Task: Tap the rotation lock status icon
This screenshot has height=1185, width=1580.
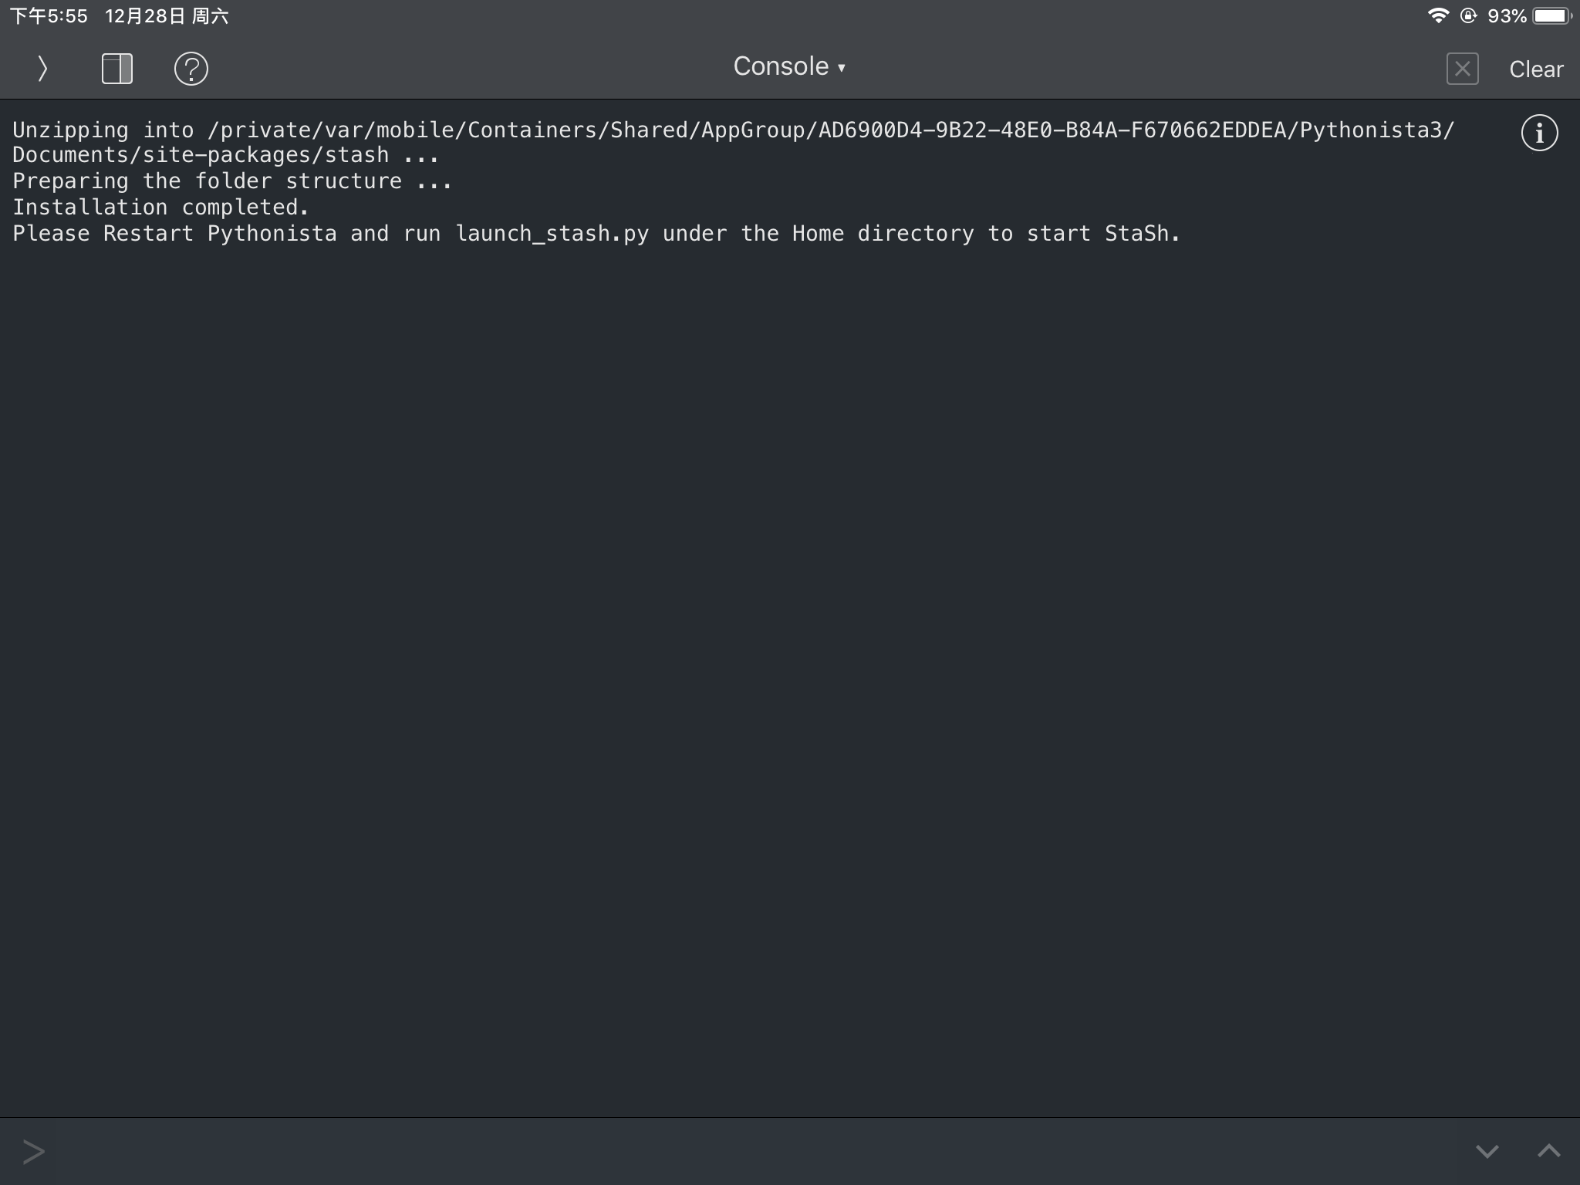Action: tap(1468, 15)
